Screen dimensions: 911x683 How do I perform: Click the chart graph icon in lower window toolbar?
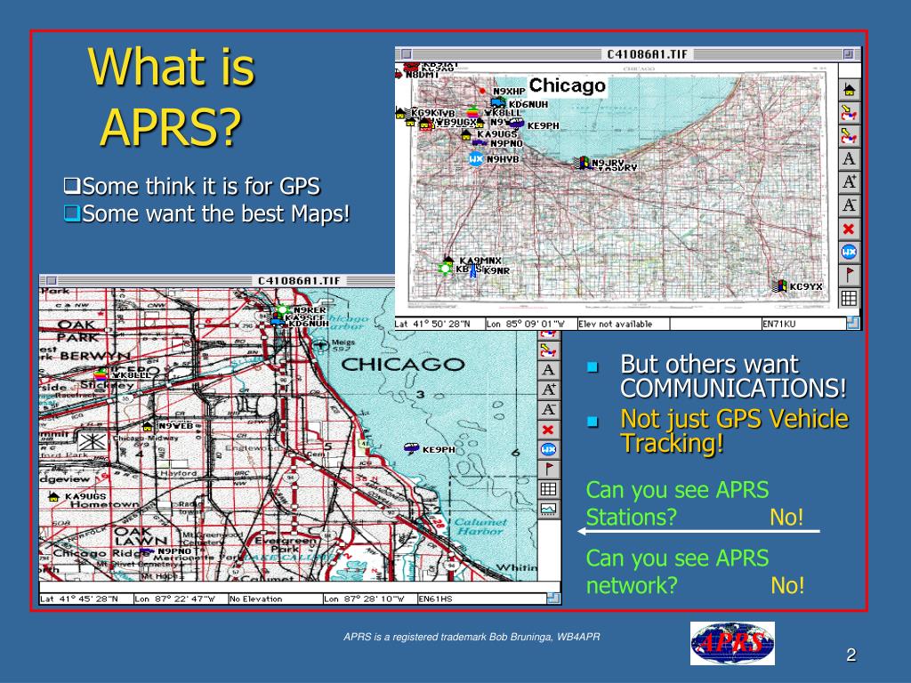coord(548,509)
